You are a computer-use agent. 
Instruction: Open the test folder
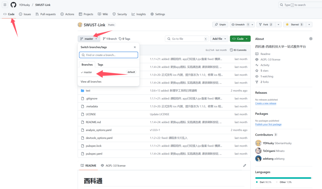point(88,91)
